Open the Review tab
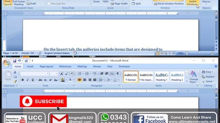 click(97, 66)
